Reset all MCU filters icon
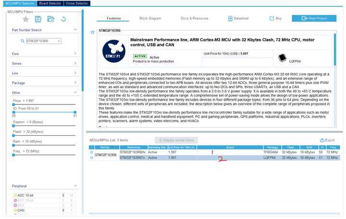 [x=63, y=19]
